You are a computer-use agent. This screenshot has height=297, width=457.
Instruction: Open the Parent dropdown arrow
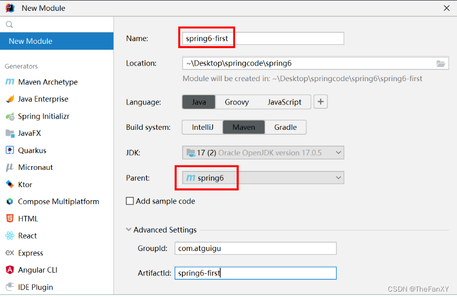tap(338, 177)
